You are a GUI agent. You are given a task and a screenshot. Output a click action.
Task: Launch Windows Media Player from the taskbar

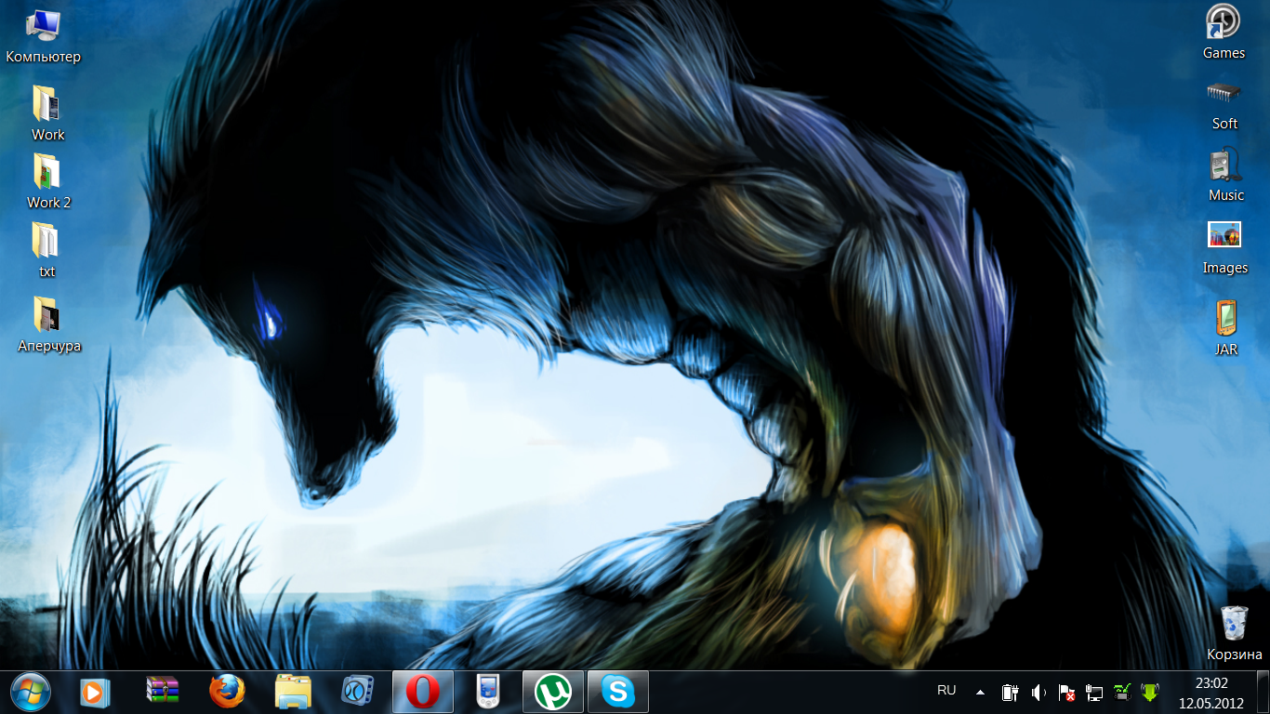pyautogui.click(x=95, y=692)
